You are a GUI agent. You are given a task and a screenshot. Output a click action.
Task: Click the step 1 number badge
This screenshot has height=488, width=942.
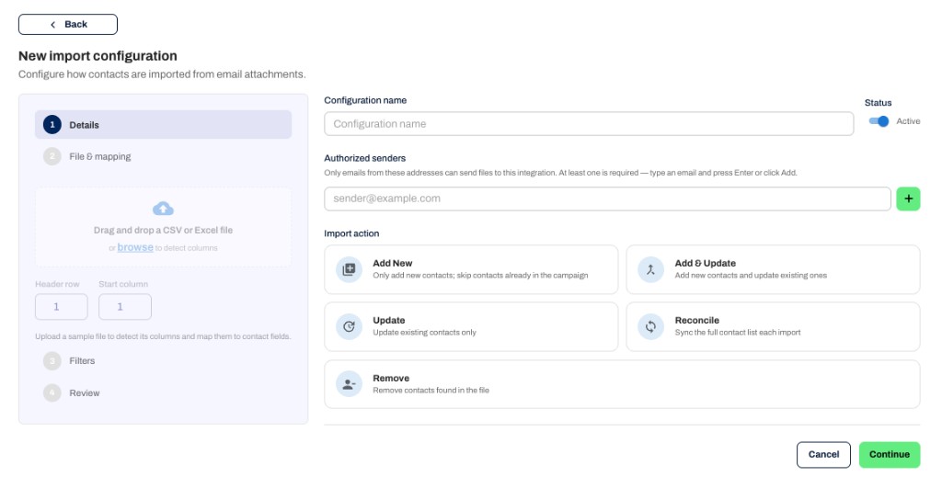[x=52, y=125]
